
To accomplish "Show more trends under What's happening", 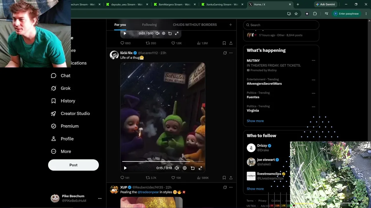I will [x=255, y=121].
